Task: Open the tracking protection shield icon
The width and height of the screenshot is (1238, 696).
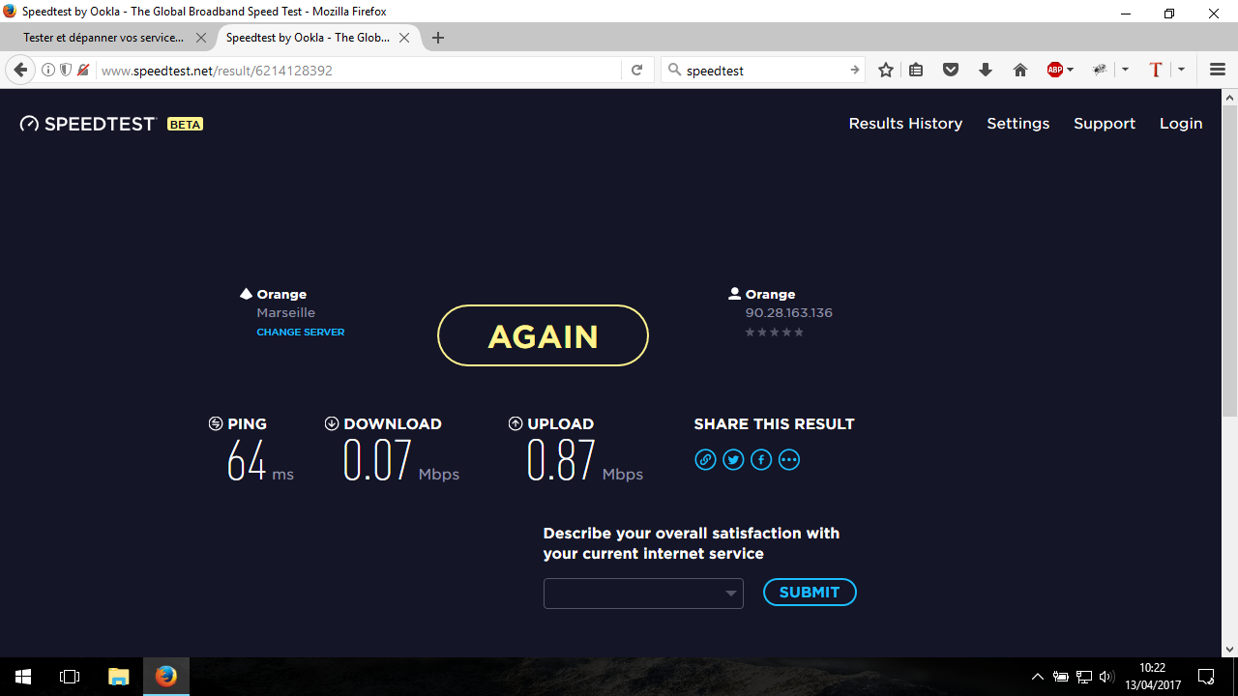Action: click(x=66, y=70)
